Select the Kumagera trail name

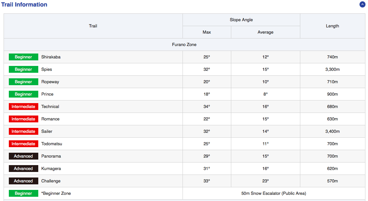pyautogui.click(x=51, y=169)
